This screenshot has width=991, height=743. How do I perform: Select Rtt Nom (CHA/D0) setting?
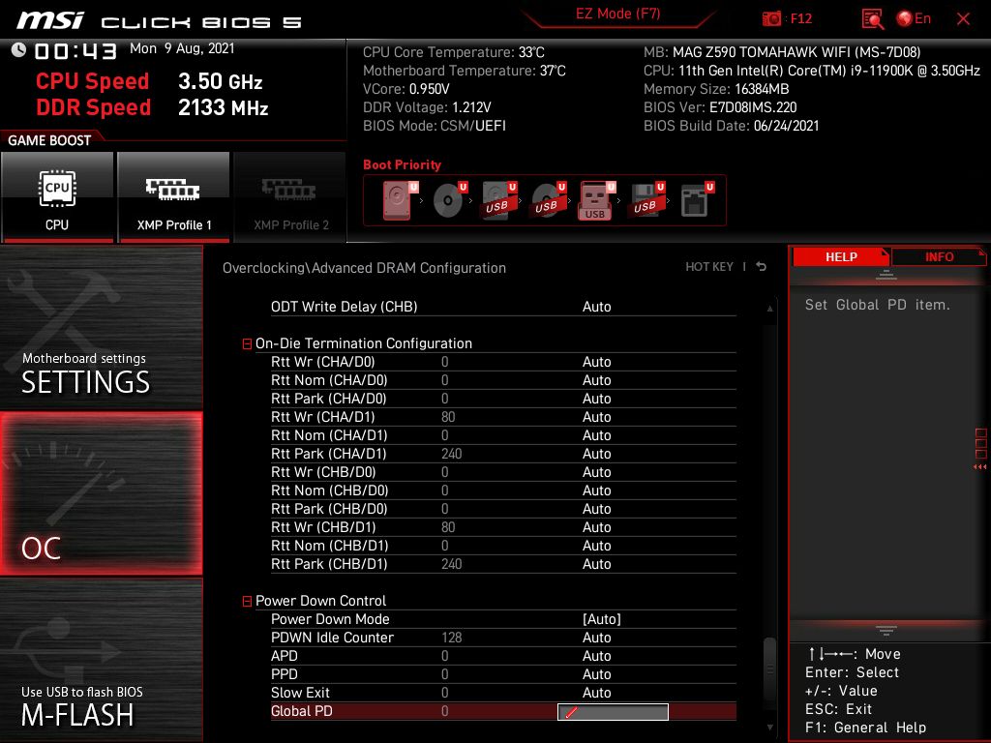pyautogui.click(x=503, y=380)
